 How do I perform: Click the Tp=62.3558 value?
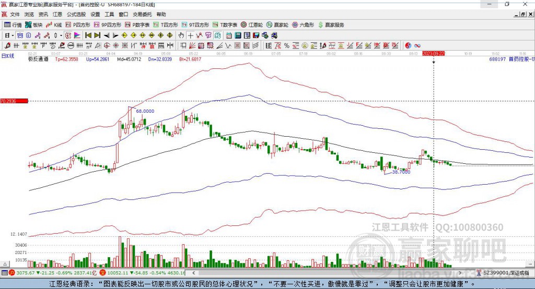tap(66, 59)
